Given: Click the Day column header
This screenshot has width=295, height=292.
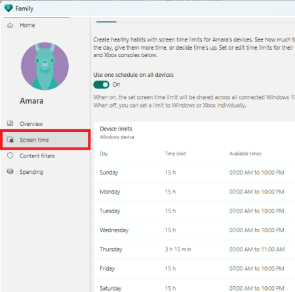Looking at the screenshot, I should (104, 154).
